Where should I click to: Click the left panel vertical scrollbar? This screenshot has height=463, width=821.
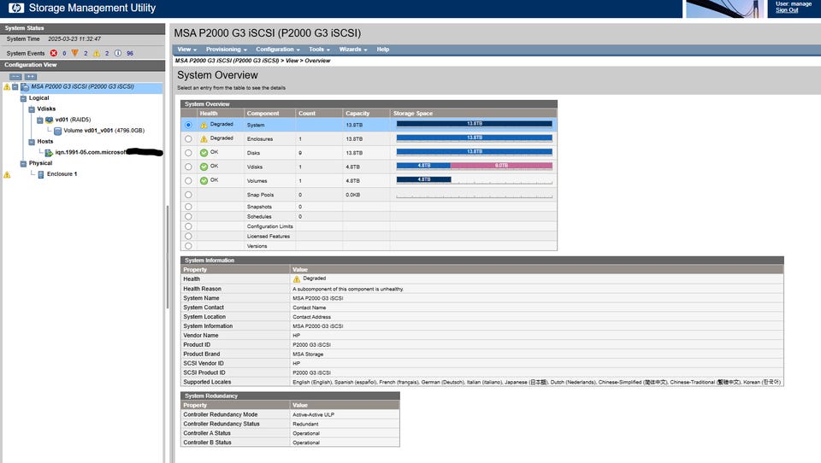168,256
